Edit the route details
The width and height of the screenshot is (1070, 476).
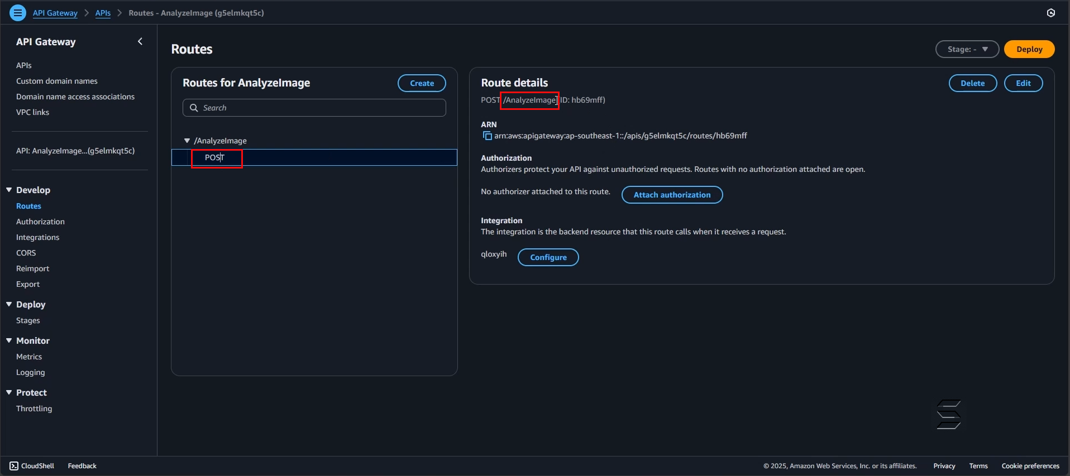click(1023, 83)
